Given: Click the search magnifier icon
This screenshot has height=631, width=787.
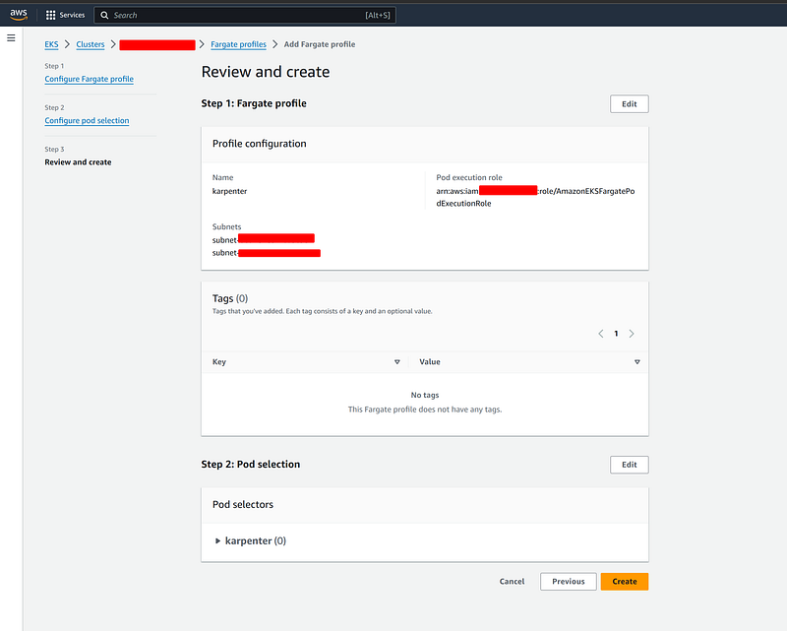Looking at the screenshot, I should 104,15.
